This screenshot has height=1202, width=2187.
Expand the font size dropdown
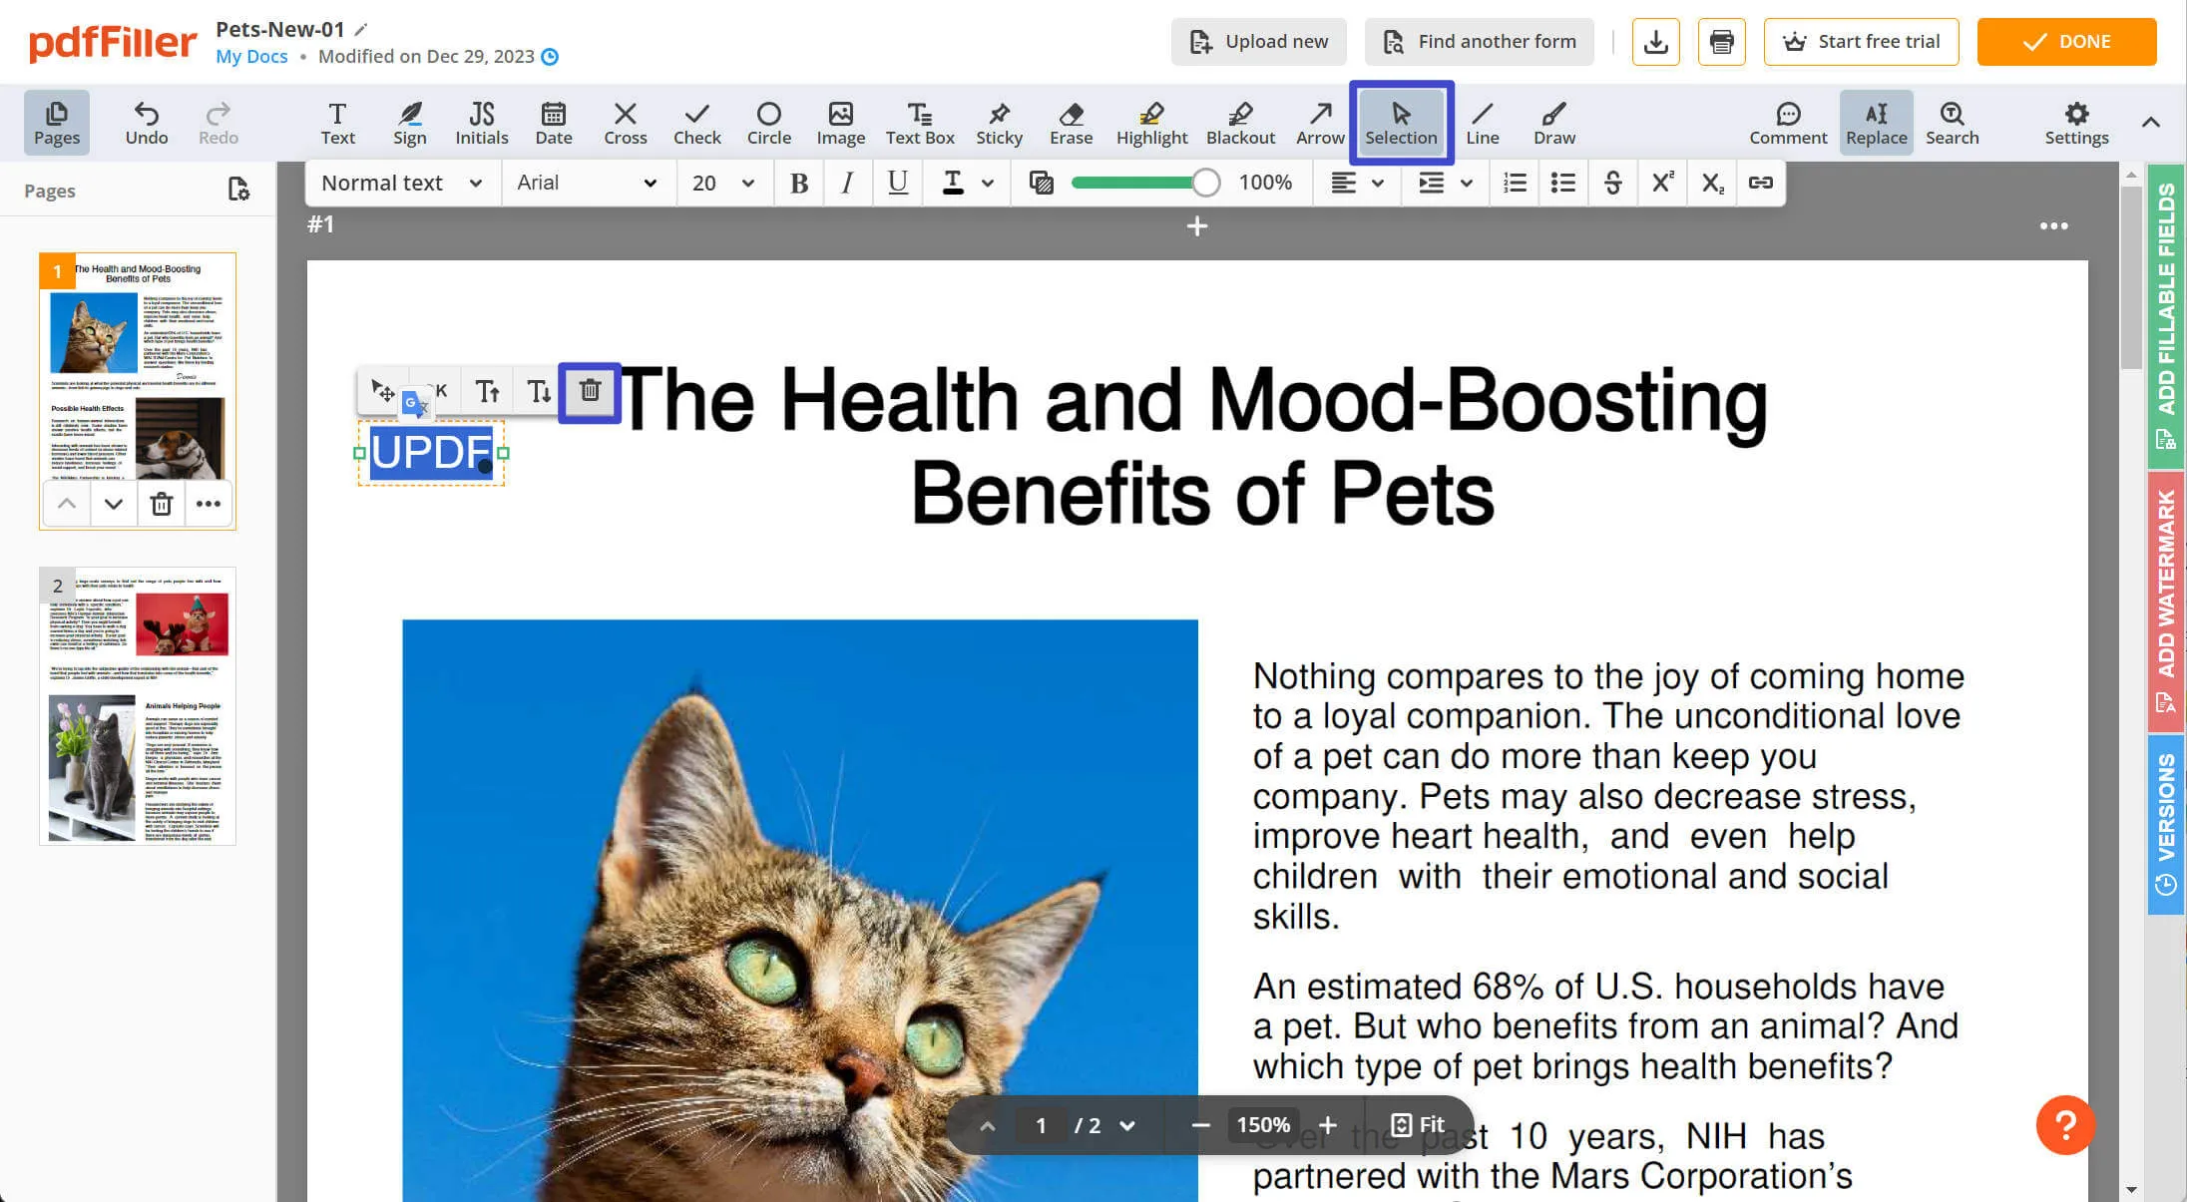coord(747,183)
